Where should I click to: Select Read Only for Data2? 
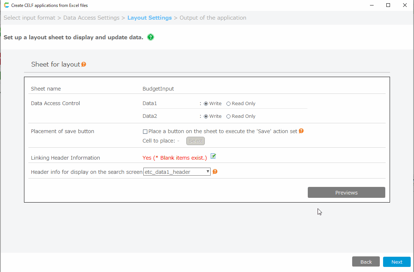(x=228, y=116)
